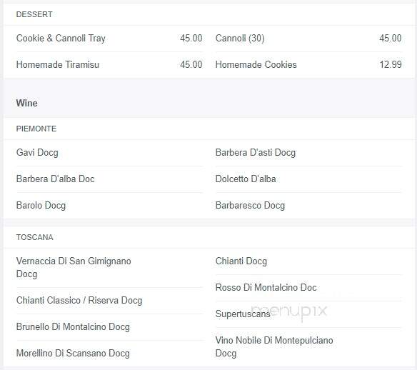Click the TOSCANA category header
The image size is (417, 370).
click(x=35, y=237)
